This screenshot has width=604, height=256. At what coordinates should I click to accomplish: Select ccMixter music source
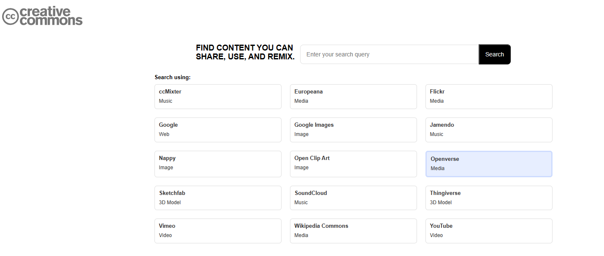(x=218, y=96)
